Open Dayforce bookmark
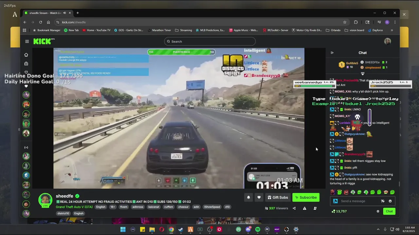 pos(375,30)
